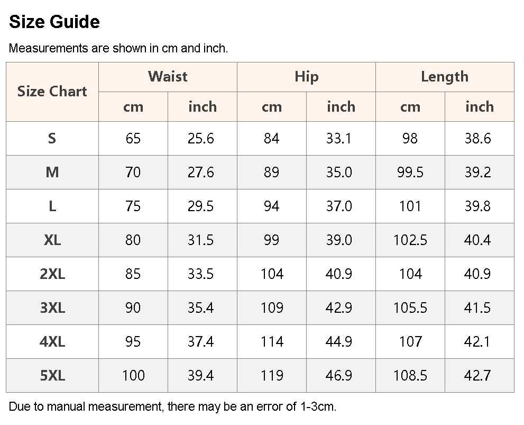Select the Waist column header
524x425 pixels.
tap(168, 77)
